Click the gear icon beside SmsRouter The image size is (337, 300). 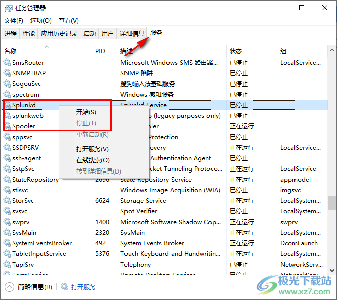tap(7, 62)
